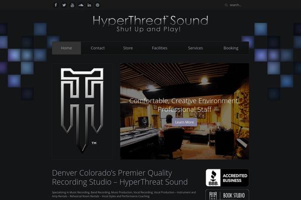Click the 'Shut Up and Play!' tagline
Screen dimensions: 301x200
(x=148, y=29)
